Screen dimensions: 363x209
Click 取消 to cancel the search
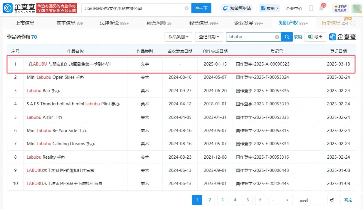pos(298,37)
